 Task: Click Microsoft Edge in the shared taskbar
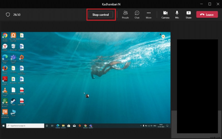58,126
